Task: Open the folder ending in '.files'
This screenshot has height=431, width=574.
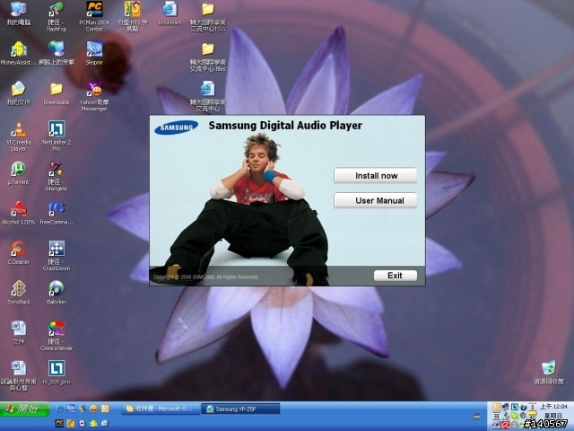Action: (207, 57)
